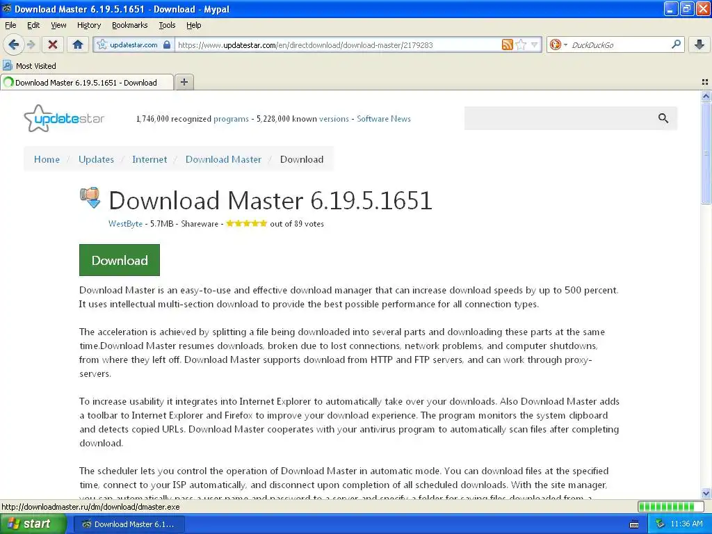Click the updatestar.com site identity icon
This screenshot has height=534, width=712.
tap(102, 44)
